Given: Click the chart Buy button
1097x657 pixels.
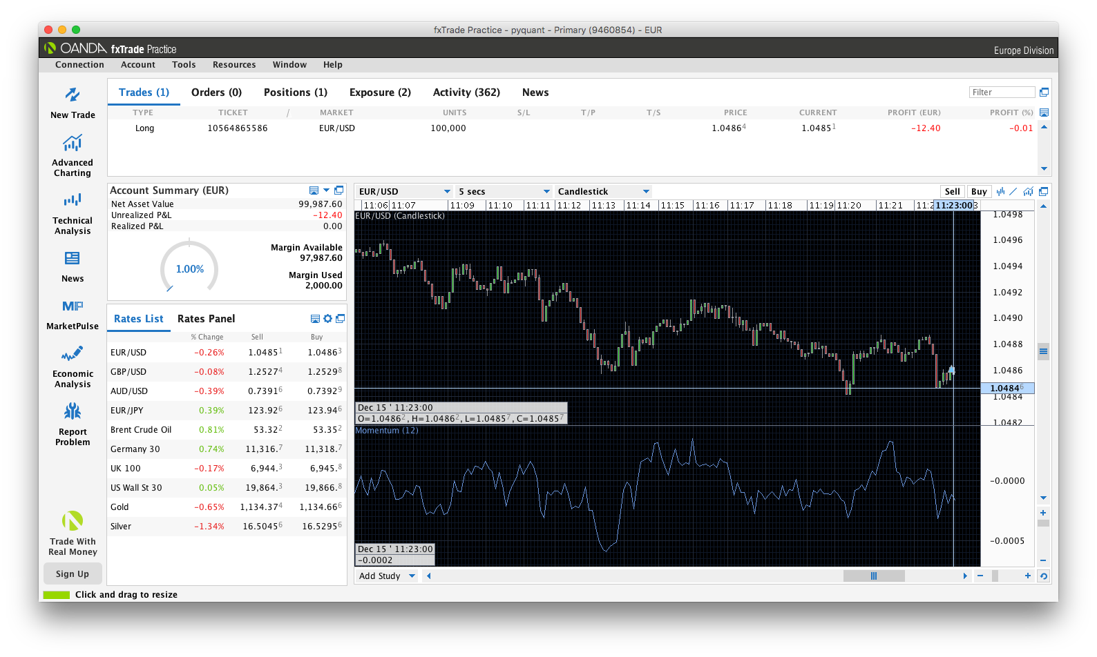Looking at the screenshot, I should pyautogui.click(x=979, y=191).
